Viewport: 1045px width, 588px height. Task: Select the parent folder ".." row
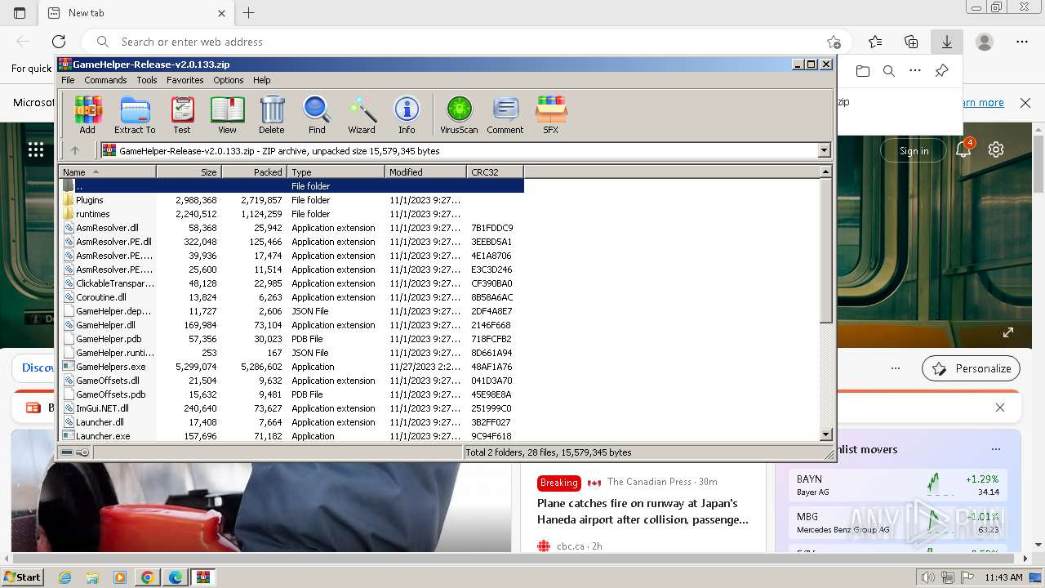[291, 186]
